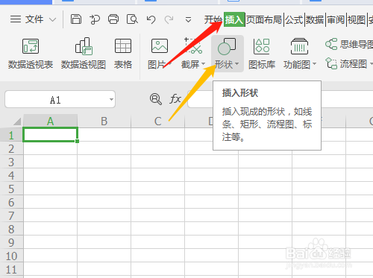The image size is (373, 278).
Task: Click the hamburger menu icon beside 文件
Action: [x=16, y=19]
